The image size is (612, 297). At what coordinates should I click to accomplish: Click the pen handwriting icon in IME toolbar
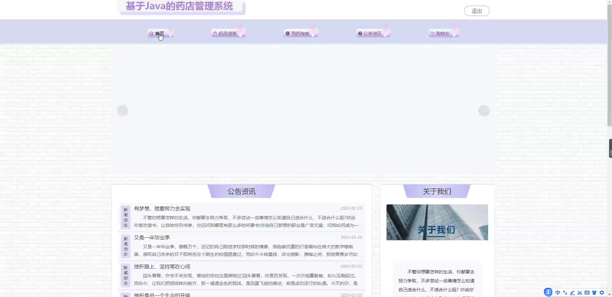tap(572, 293)
